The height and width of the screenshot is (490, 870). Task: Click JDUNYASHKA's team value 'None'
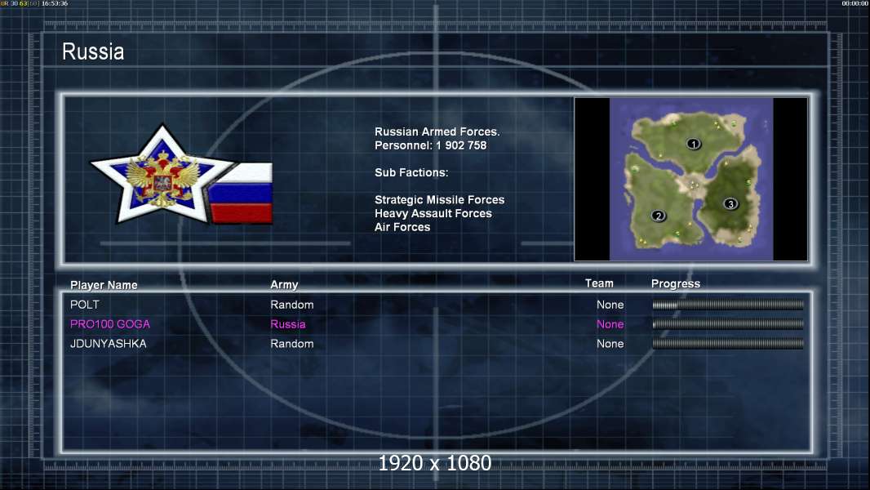[610, 344]
